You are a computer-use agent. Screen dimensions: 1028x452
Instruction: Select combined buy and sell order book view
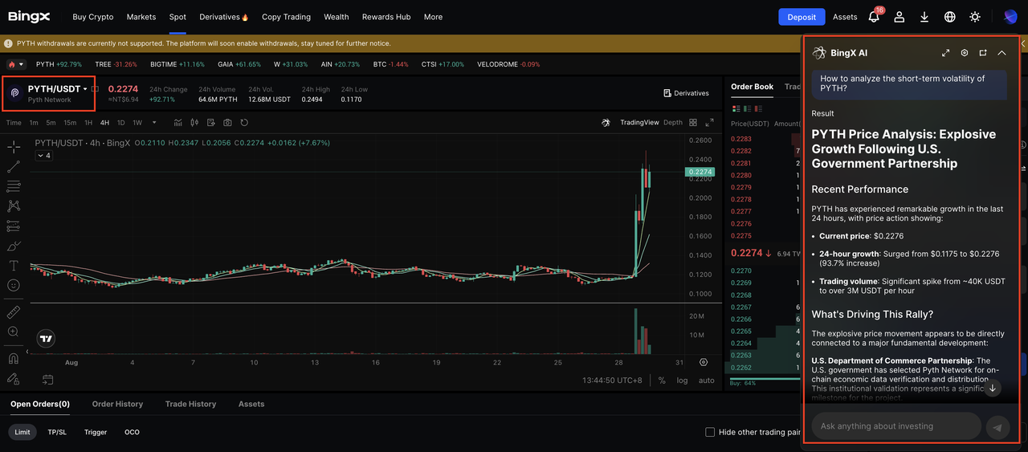coord(736,108)
